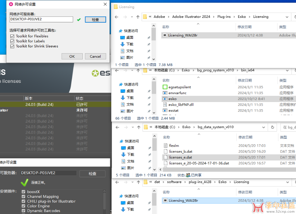Click the 状态 column header in license table
Screen dimensions: 296x214
coord(79,98)
